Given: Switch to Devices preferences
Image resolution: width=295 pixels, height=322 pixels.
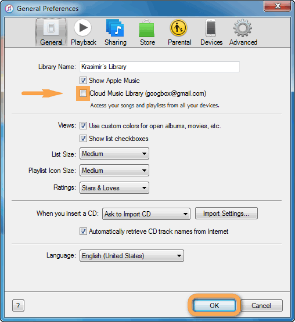Looking at the screenshot, I should [211, 32].
